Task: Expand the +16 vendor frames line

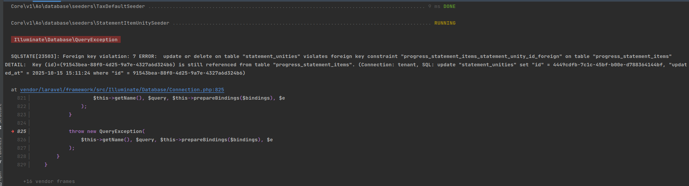Action: (49, 181)
